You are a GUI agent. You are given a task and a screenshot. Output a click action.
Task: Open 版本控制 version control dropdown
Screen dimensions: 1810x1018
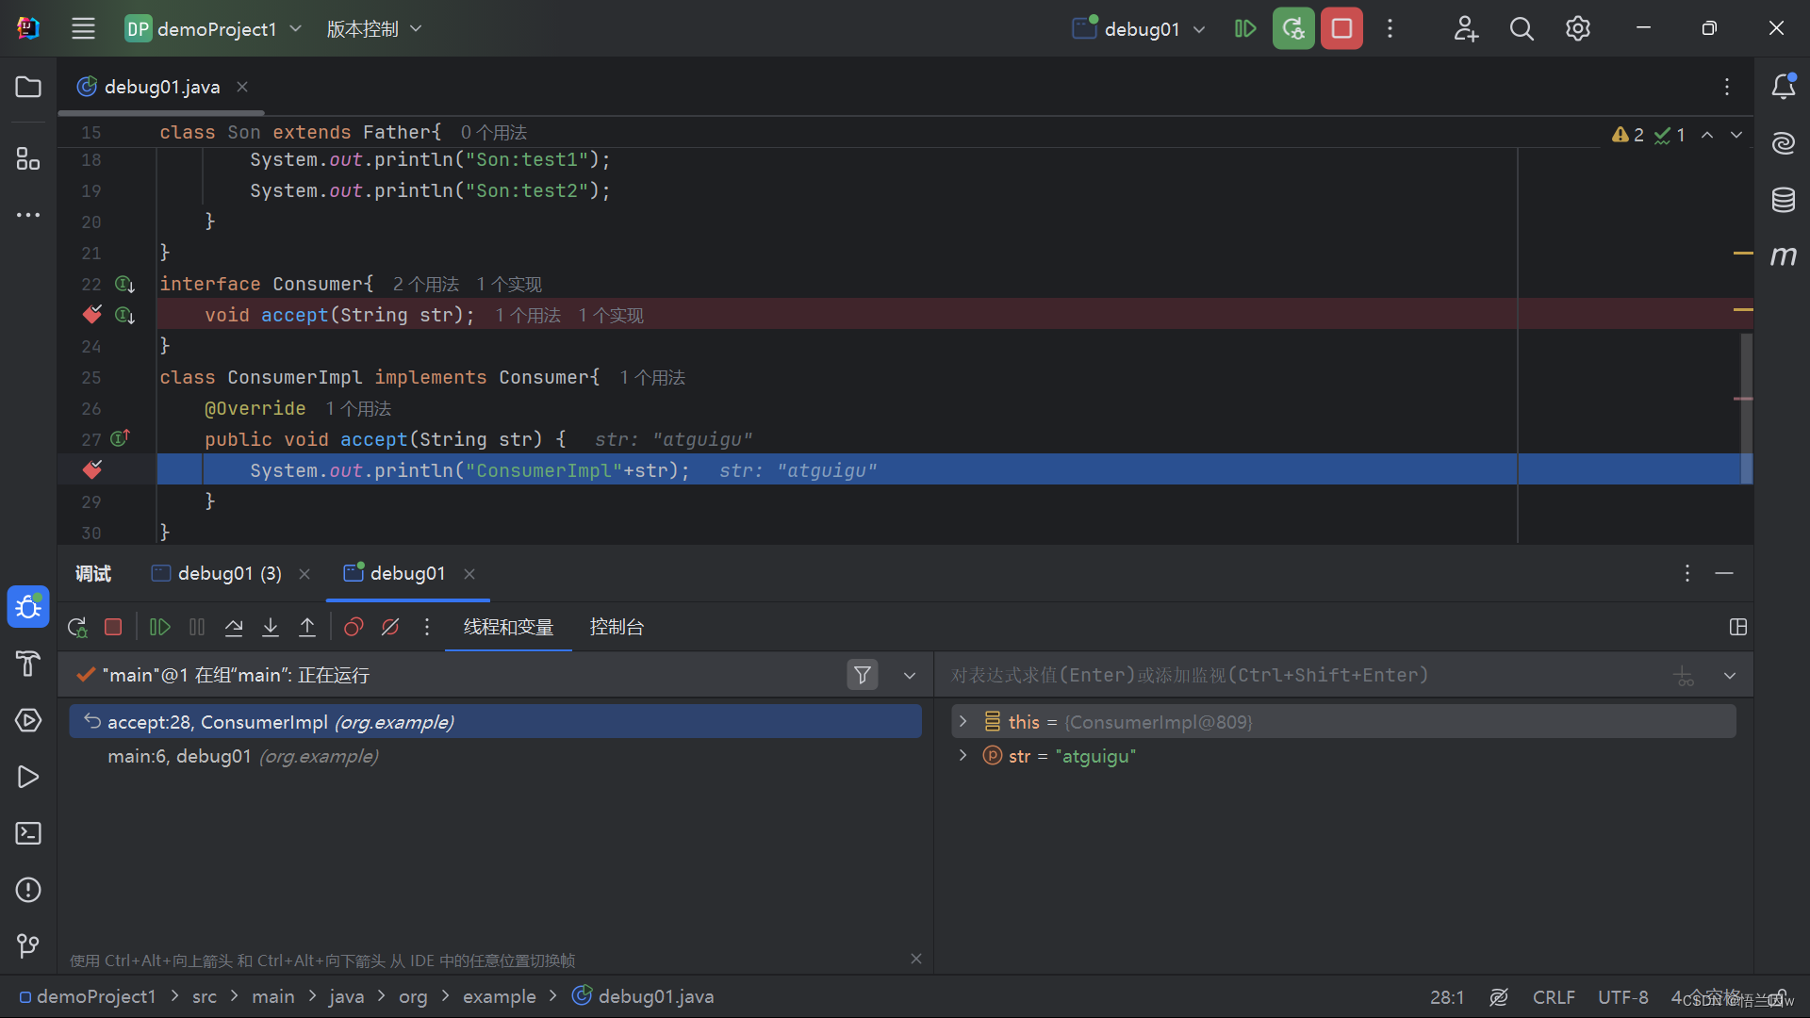(x=374, y=28)
